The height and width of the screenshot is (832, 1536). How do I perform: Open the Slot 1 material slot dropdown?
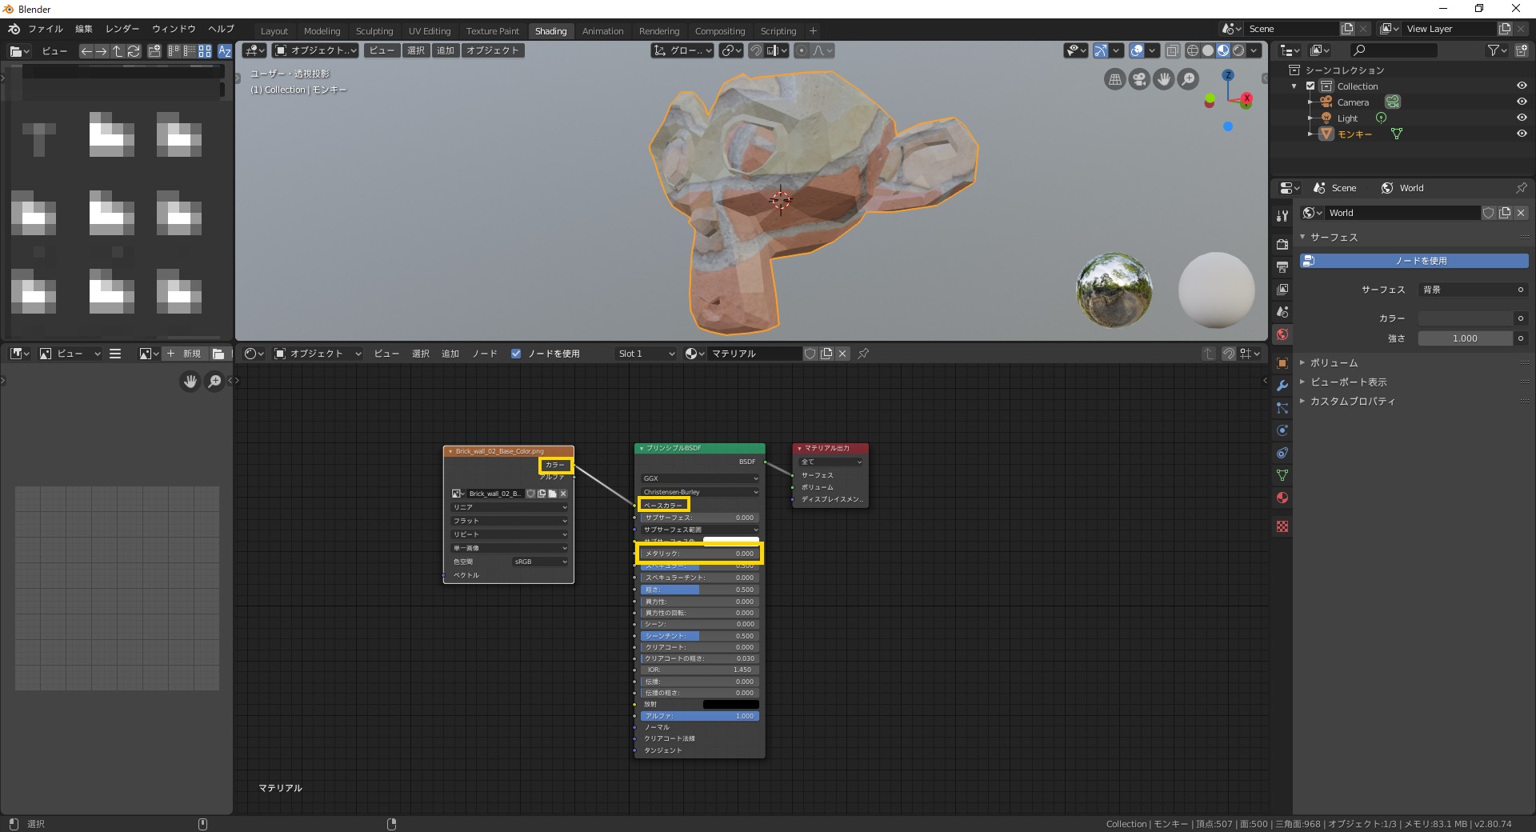[x=646, y=353]
